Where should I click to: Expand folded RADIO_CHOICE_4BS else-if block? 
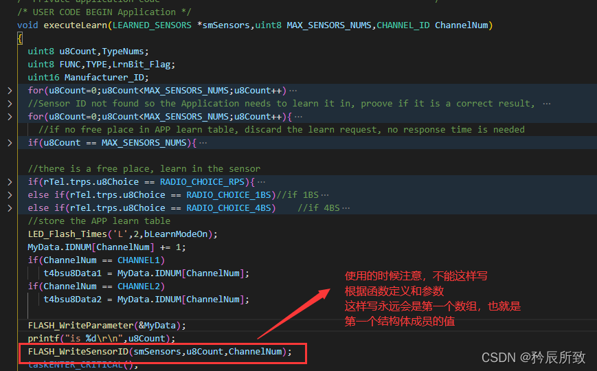(x=10, y=208)
